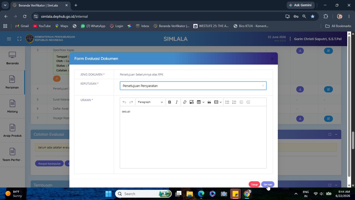The image size is (355, 200).
Task: Click the Ask Gemini button
Action: [300, 5]
